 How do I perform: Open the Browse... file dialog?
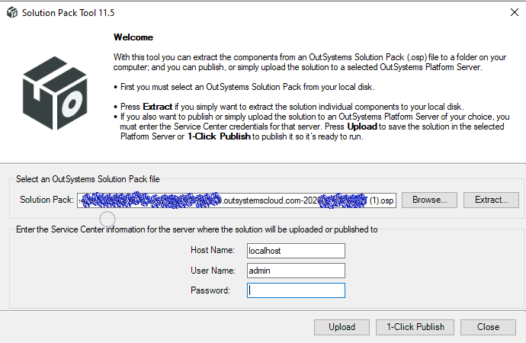click(x=429, y=200)
